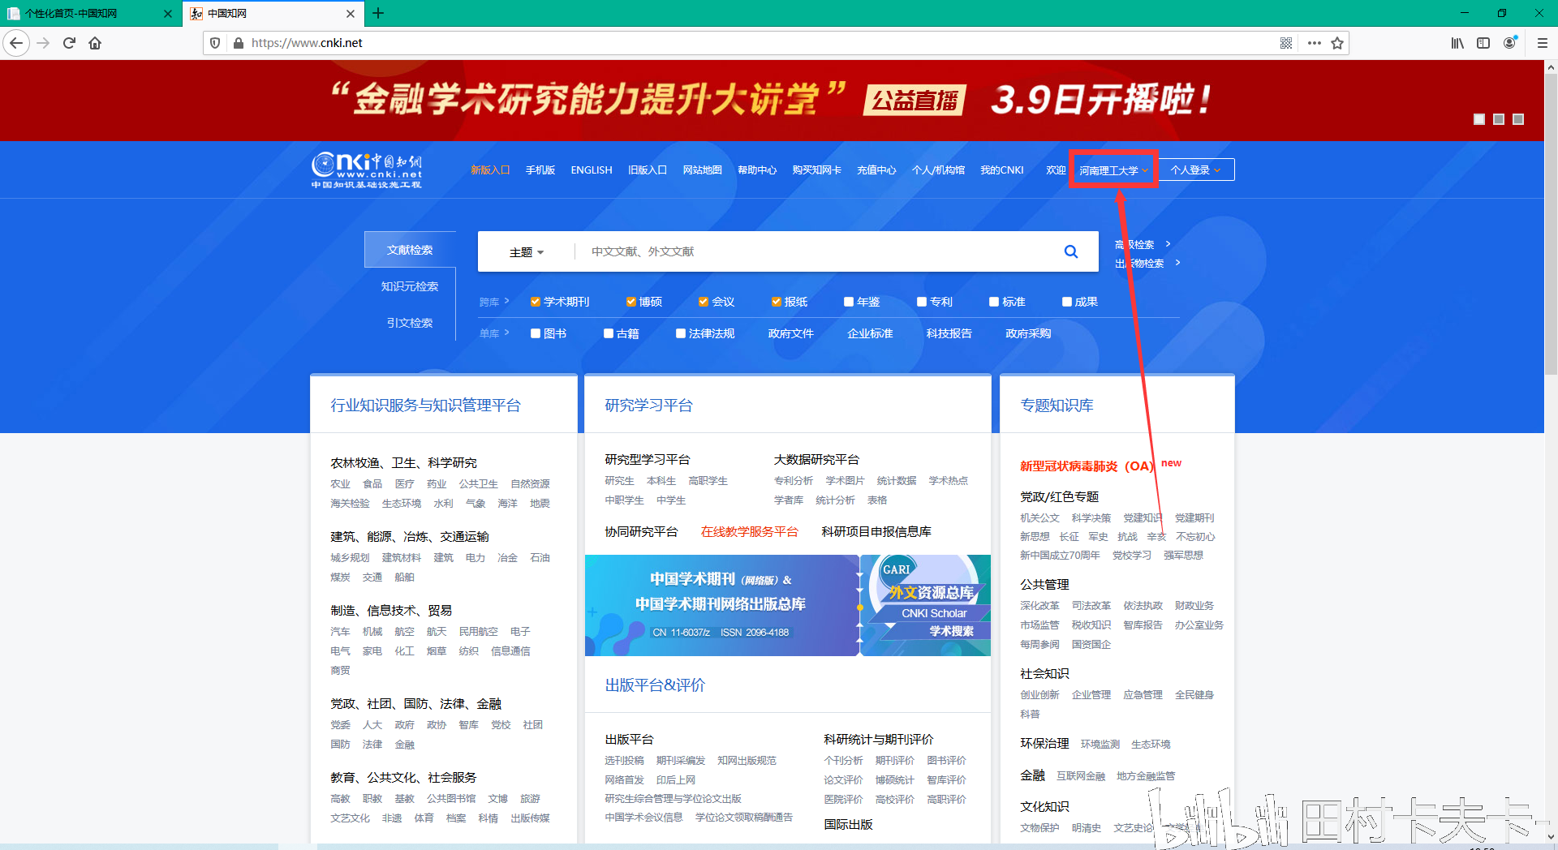Uncheck the 学术期刊 checkbox
The image size is (1558, 850).
coord(536,302)
